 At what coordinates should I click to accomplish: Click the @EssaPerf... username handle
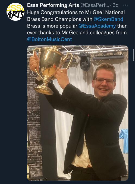[x=95, y=5]
